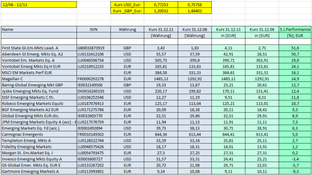Select performance value -3,4
This screenshot has height=175, width=312.
click(295, 159)
